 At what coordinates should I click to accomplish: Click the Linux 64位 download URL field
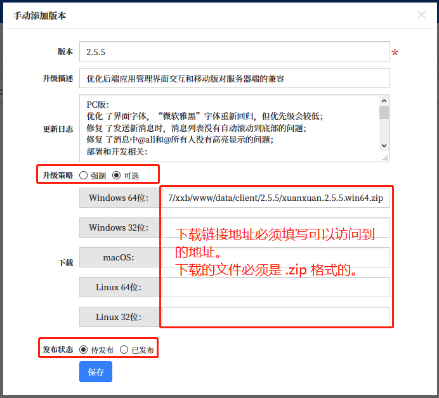click(x=275, y=287)
